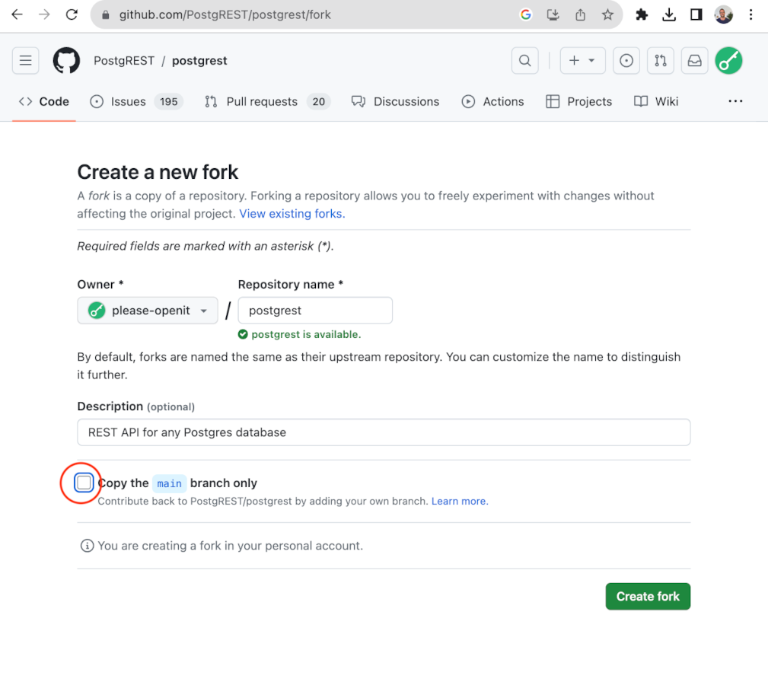Screen dimensions: 768x682
Task: Click the Repository name field
Action: click(315, 310)
